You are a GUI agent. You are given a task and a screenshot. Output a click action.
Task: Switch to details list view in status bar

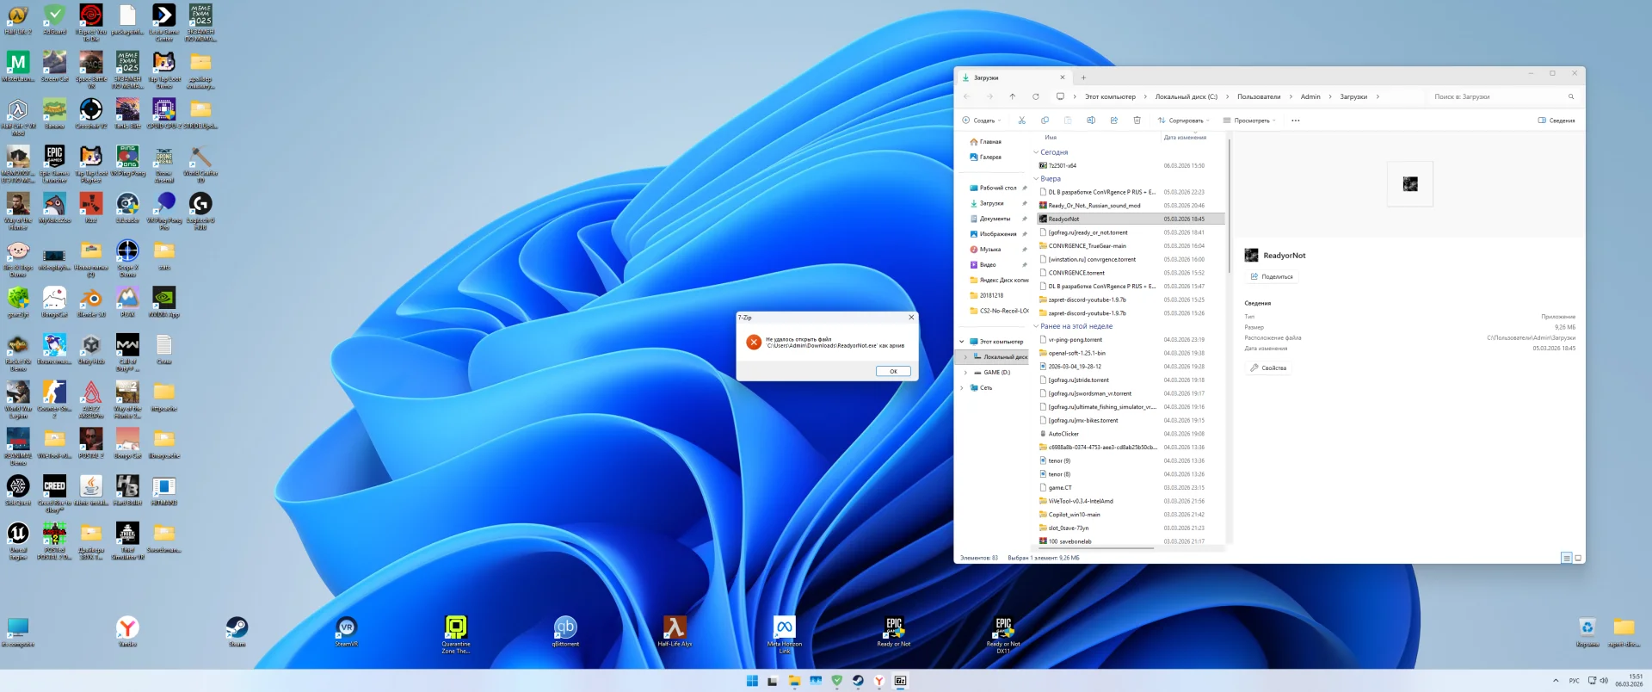point(1566,558)
